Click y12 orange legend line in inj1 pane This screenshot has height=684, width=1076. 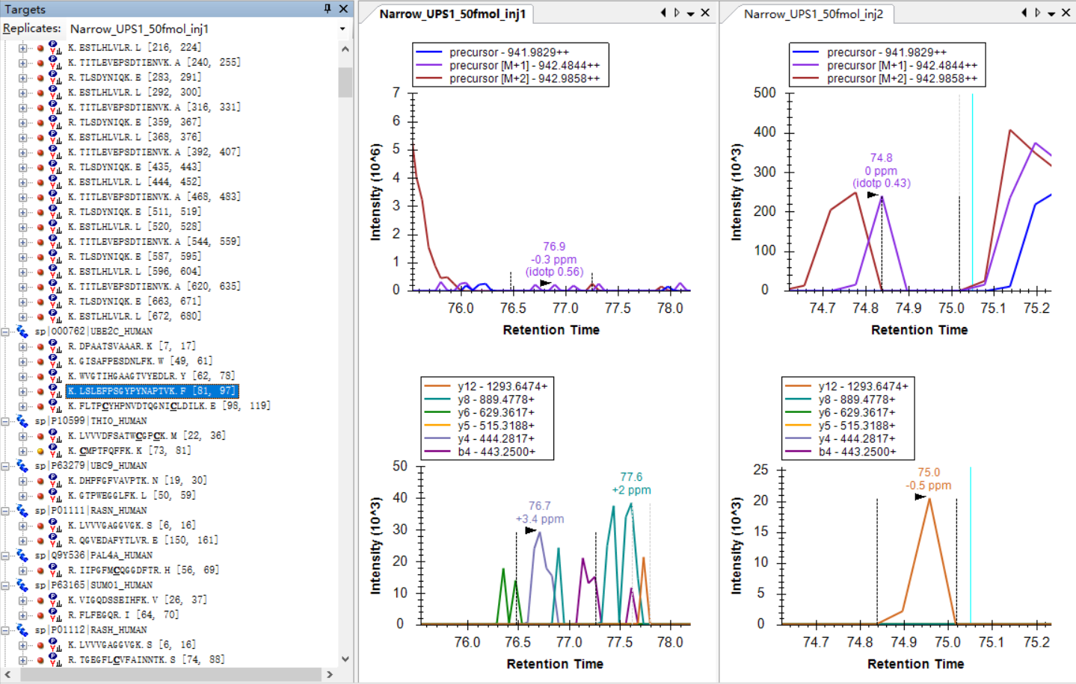tap(437, 387)
